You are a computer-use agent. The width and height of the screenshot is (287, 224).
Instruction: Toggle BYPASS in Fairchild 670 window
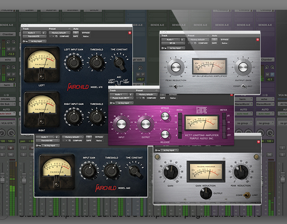coord(86,33)
